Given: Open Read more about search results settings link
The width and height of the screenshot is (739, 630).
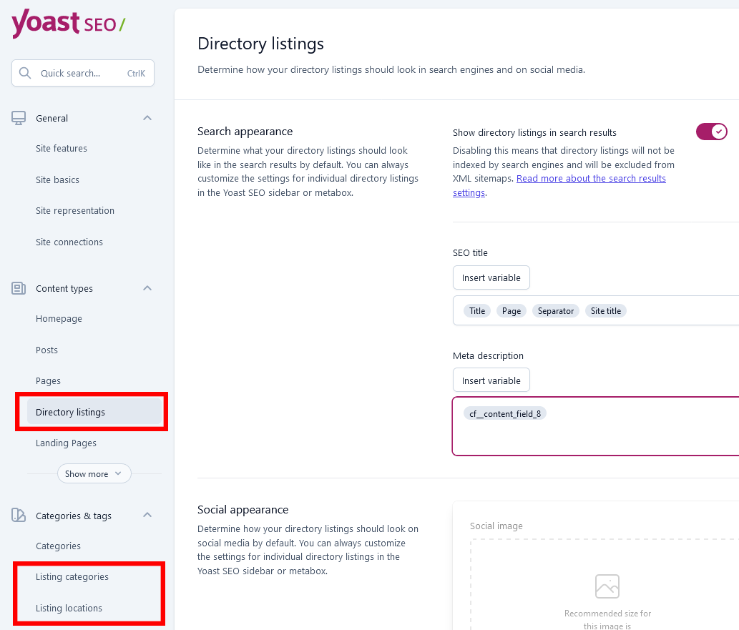Looking at the screenshot, I should click(559, 186).
